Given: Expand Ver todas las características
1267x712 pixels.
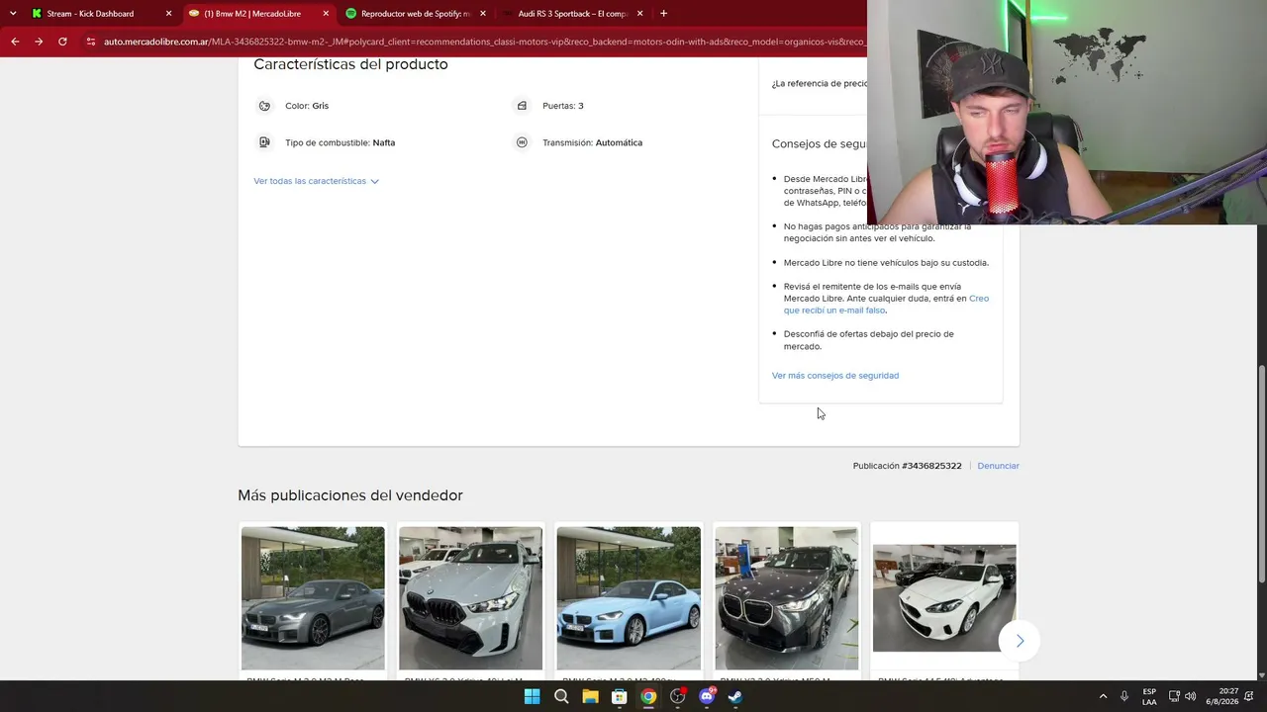Looking at the screenshot, I should (x=316, y=181).
